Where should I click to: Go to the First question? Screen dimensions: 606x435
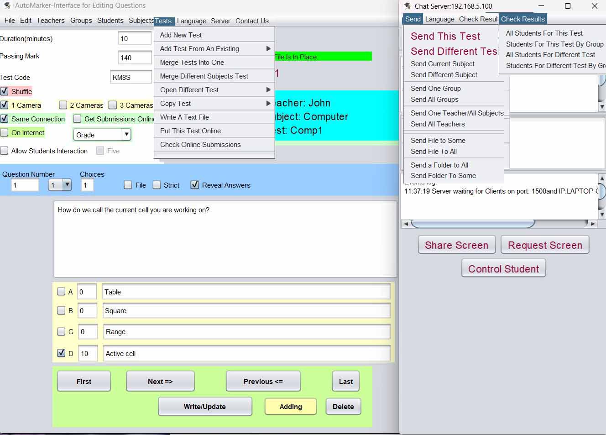click(x=84, y=381)
